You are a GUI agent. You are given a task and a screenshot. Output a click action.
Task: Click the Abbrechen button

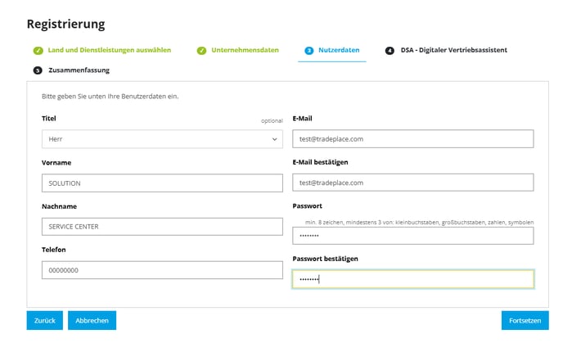(x=92, y=320)
